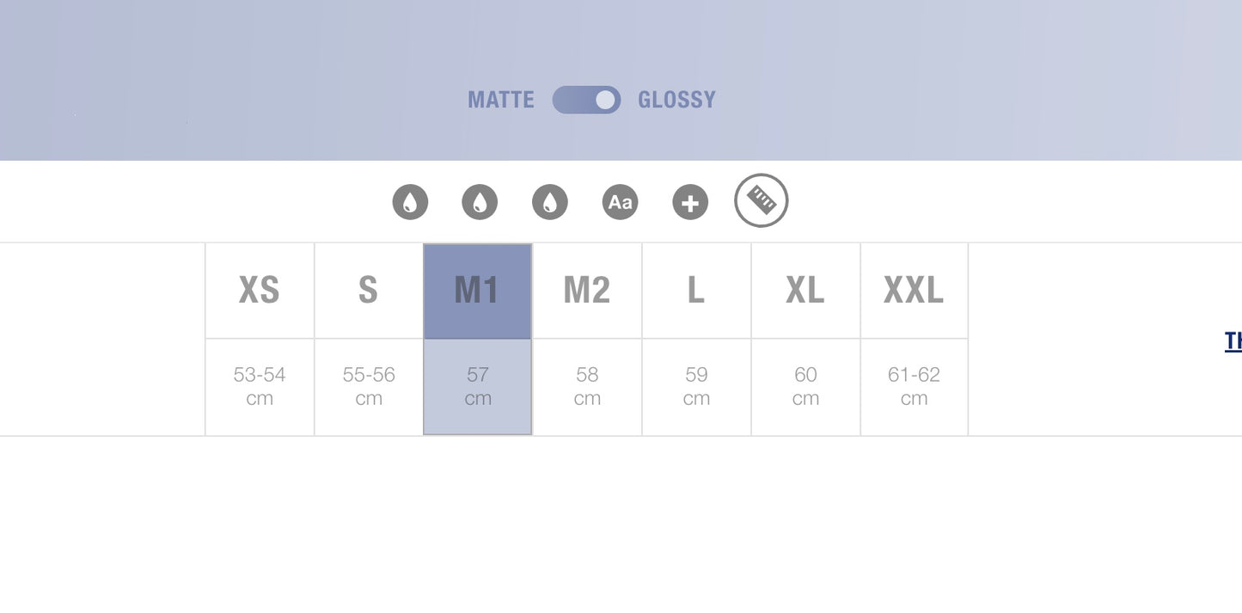Choose the GLOSSY finish label

pyautogui.click(x=676, y=100)
